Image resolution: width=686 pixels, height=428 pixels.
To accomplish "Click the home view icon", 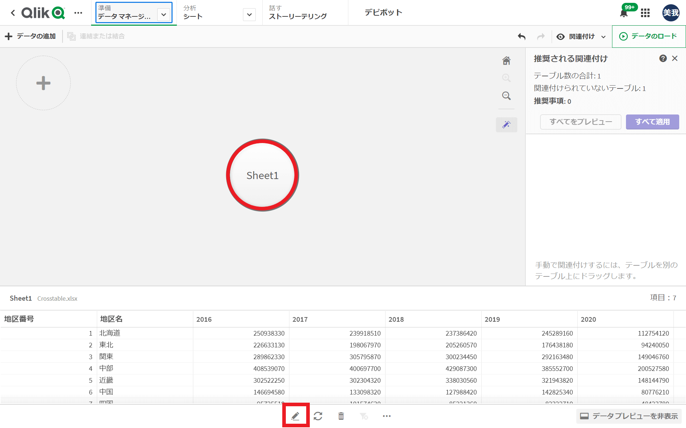I will pos(506,61).
